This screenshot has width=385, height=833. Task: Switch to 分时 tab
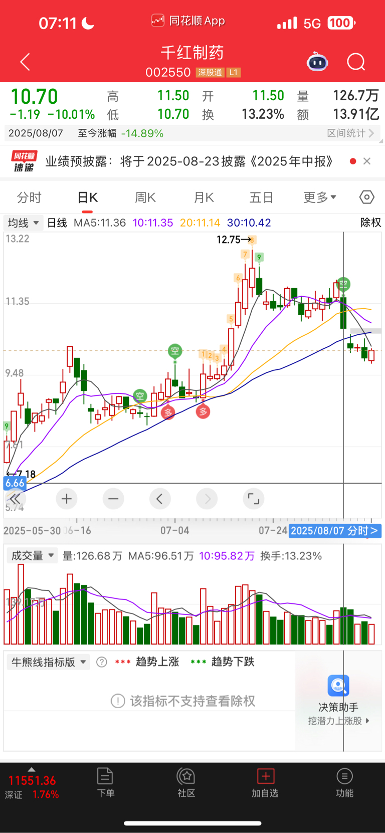(29, 197)
